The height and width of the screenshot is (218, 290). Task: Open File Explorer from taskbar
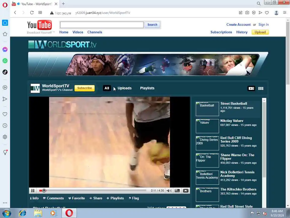38,213
